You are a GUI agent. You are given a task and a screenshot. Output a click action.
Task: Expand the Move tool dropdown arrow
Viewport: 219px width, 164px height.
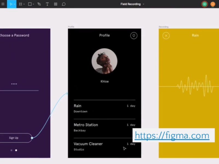pos(15,4)
